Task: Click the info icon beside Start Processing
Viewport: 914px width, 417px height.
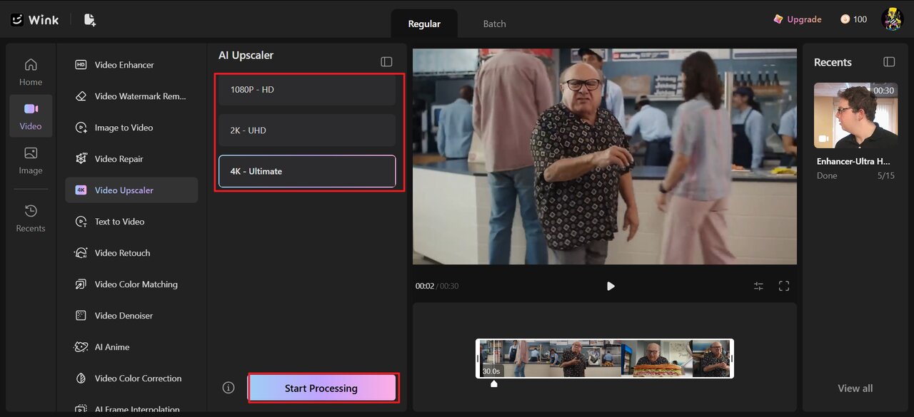Action: pyautogui.click(x=228, y=388)
